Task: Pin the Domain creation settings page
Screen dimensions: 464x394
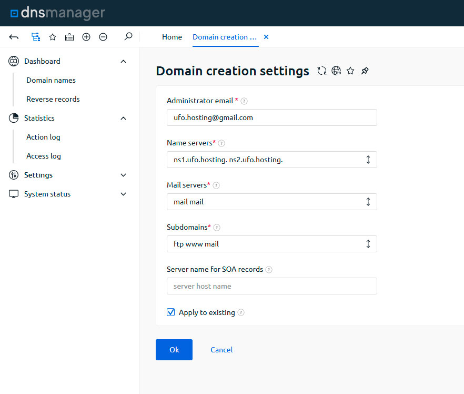Action: pyautogui.click(x=365, y=71)
